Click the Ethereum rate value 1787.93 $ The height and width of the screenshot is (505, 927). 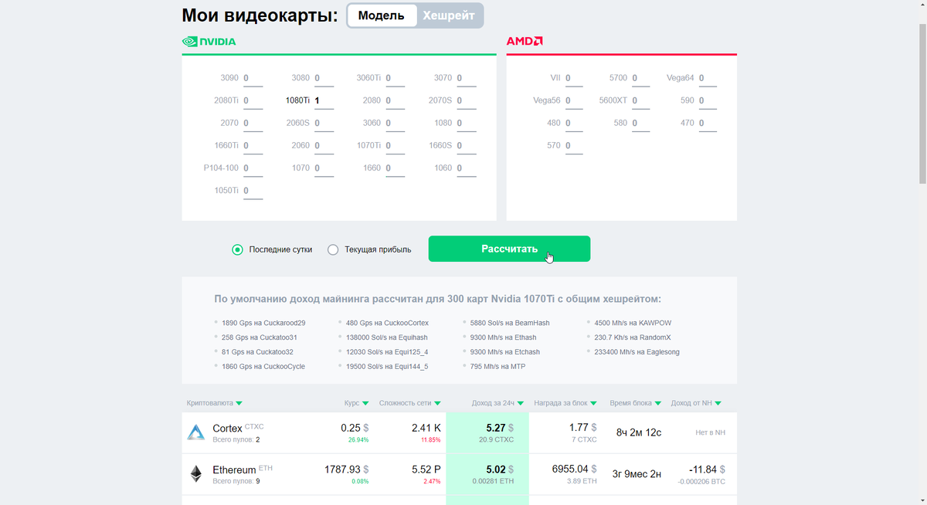pyautogui.click(x=347, y=469)
